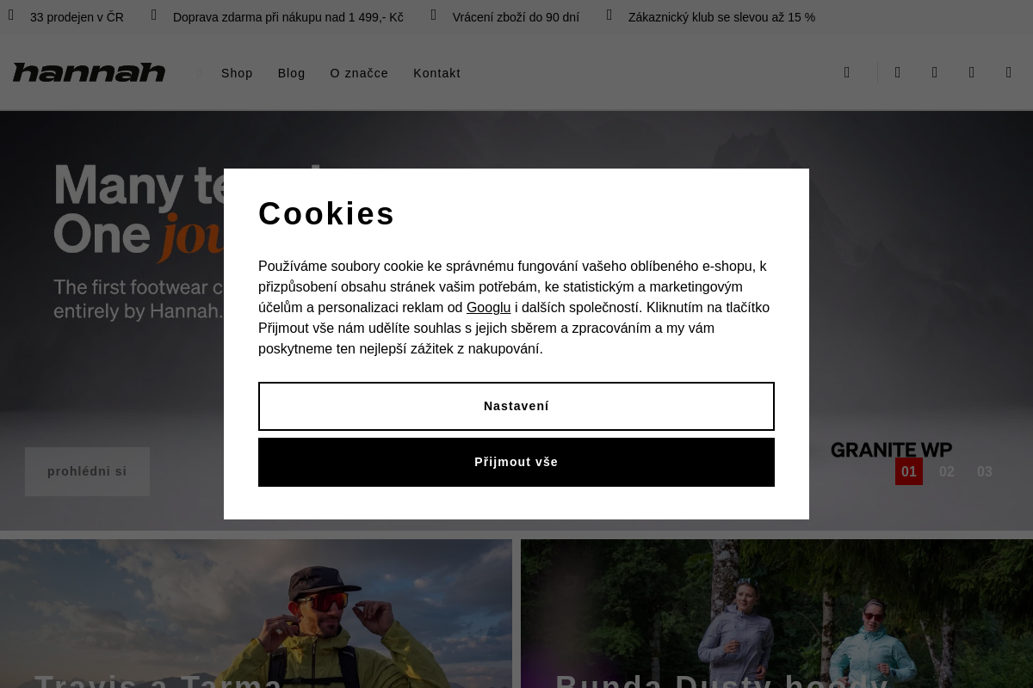Screen dimensions: 1033x688
Task: Follow the Googlu link
Action: [x=488, y=307]
